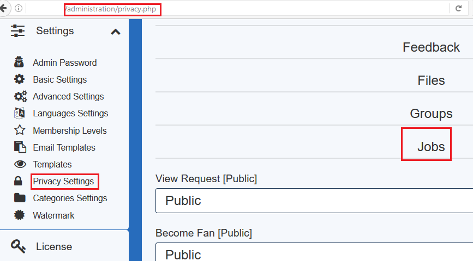The height and width of the screenshot is (261, 473).
Task: Collapse the Settings menu chevron
Action: click(116, 32)
